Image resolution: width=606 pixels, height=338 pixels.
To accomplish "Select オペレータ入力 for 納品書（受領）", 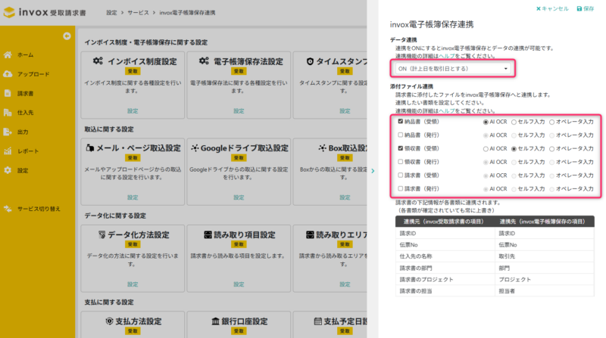I will (552, 122).
